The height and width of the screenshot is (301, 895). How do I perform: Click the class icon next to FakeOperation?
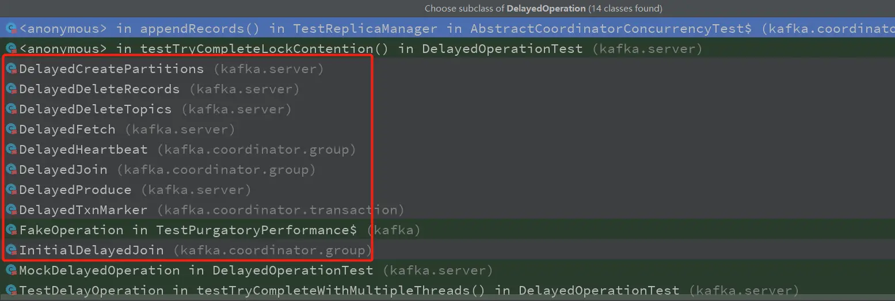(11, 230)
